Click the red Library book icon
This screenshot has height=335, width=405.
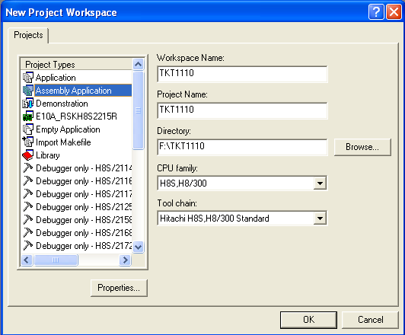28,155
